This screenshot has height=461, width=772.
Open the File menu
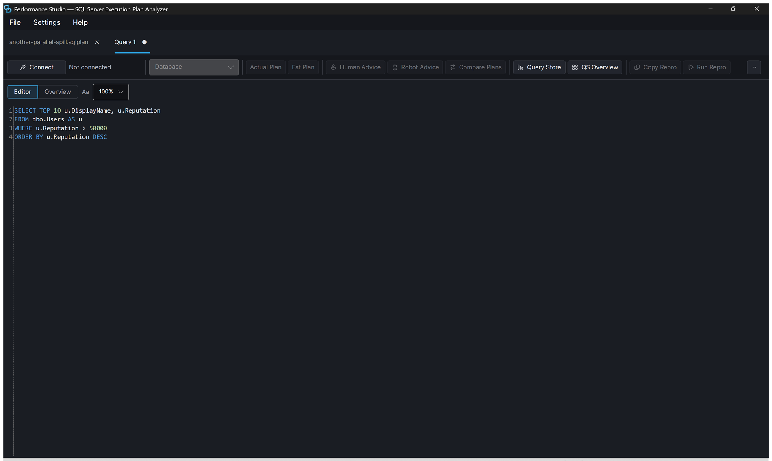tap(15, 22)
